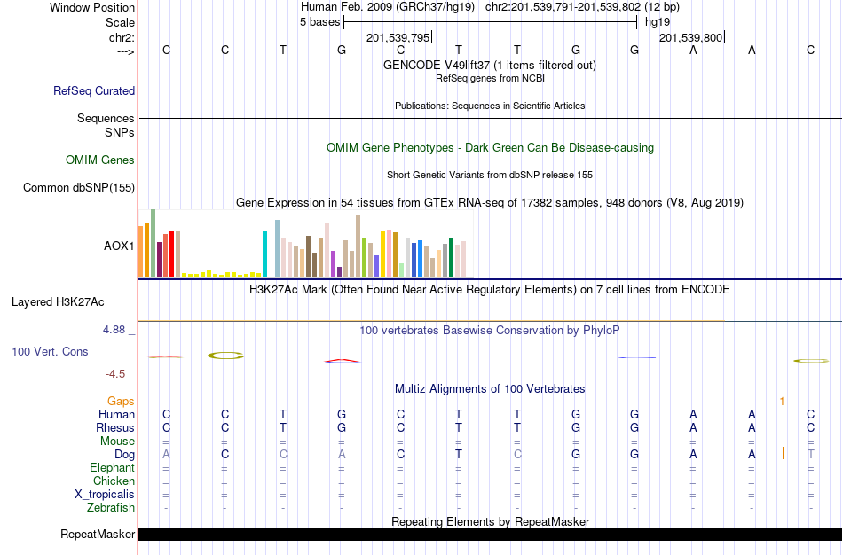The width and height of the screenshot is (843, 555).
Task: Click the chr2: ruler label
Action: click(x=122, y=37)
